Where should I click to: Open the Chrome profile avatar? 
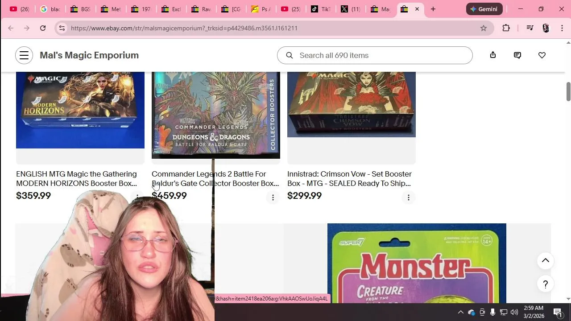click(546, 28)
